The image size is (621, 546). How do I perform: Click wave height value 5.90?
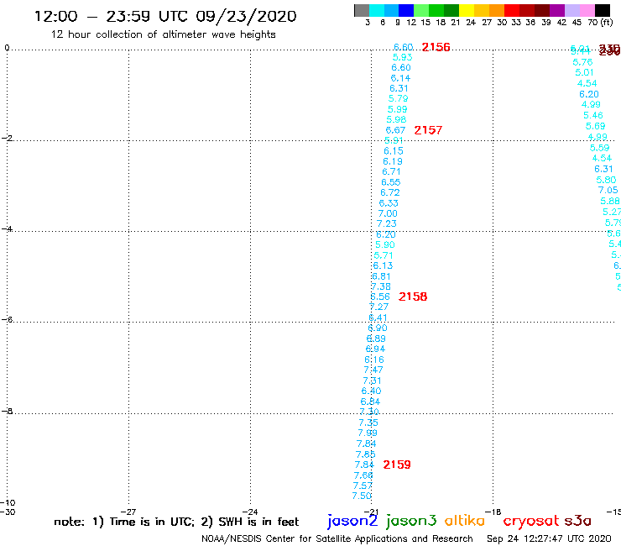click(385, 244)
